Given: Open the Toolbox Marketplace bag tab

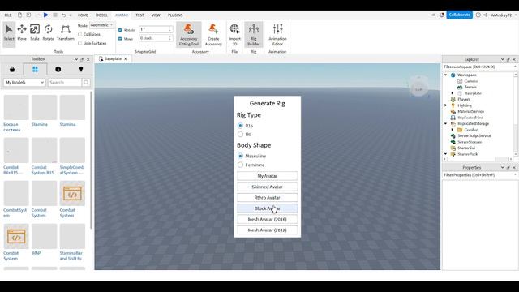Looking at the screenshot, I should point(12,69).
